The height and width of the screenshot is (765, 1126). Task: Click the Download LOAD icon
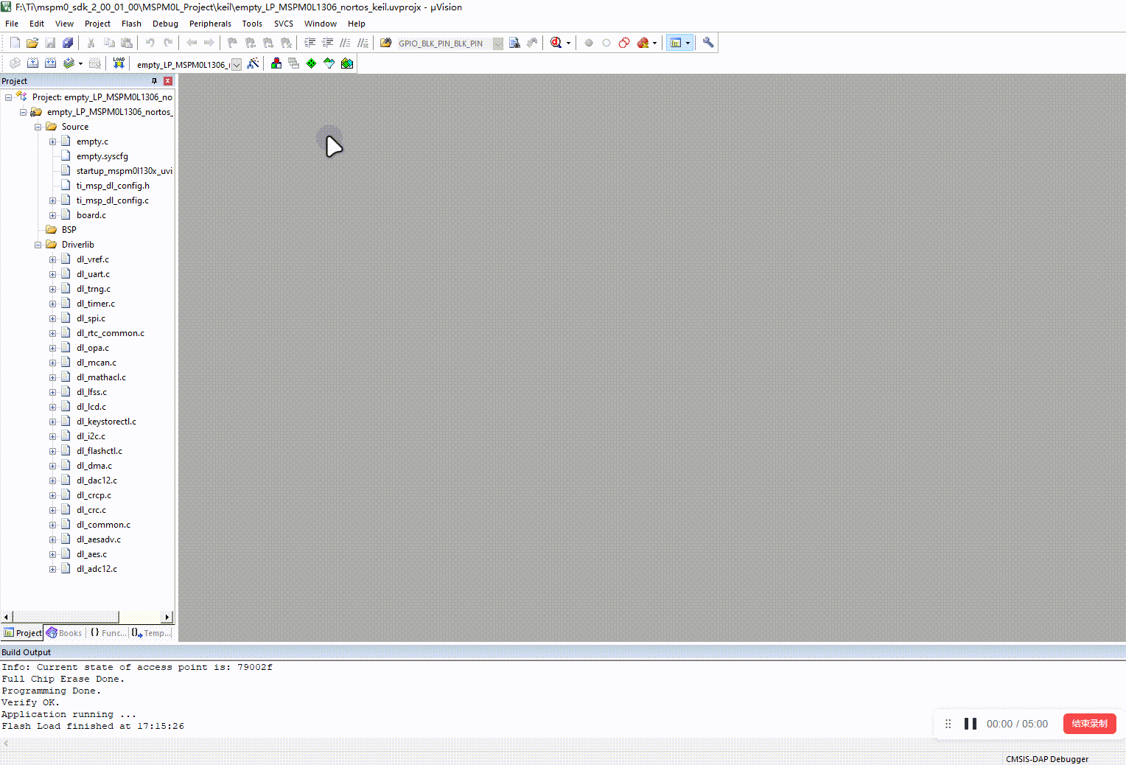(119, 63)
